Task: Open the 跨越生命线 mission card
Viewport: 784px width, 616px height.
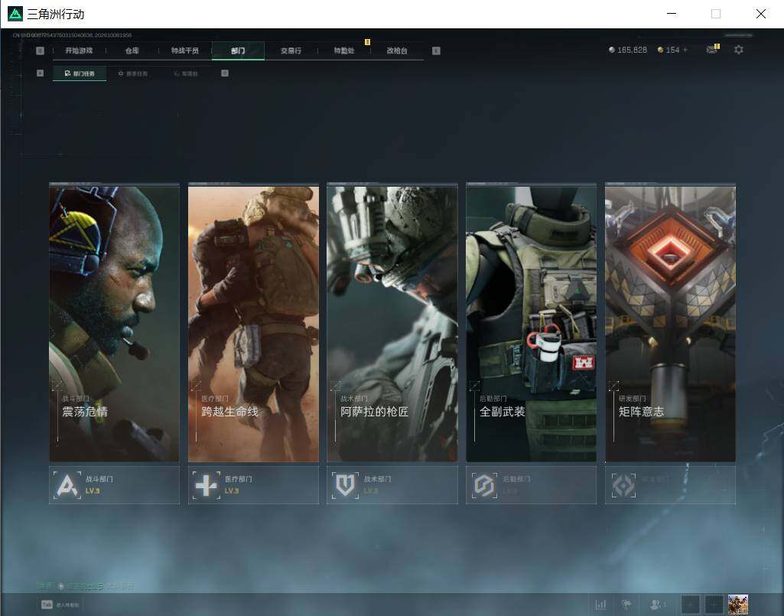Action: 253,323
